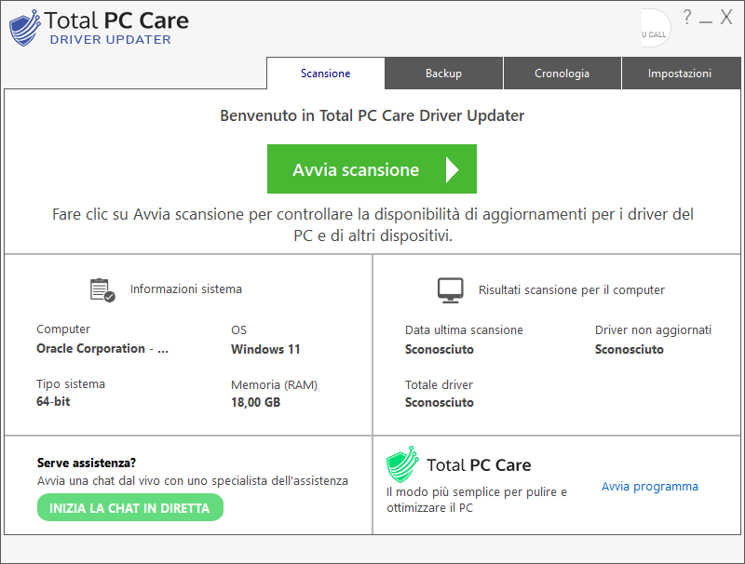The height and width of the screenshot is (564, 745).
Task: Switch to the Scansione tab
Action: 325,74
